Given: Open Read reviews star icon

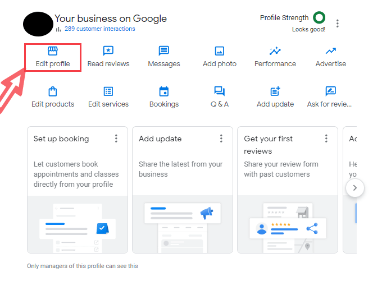Looking at the screenshot, I should [x=108, y=52].
